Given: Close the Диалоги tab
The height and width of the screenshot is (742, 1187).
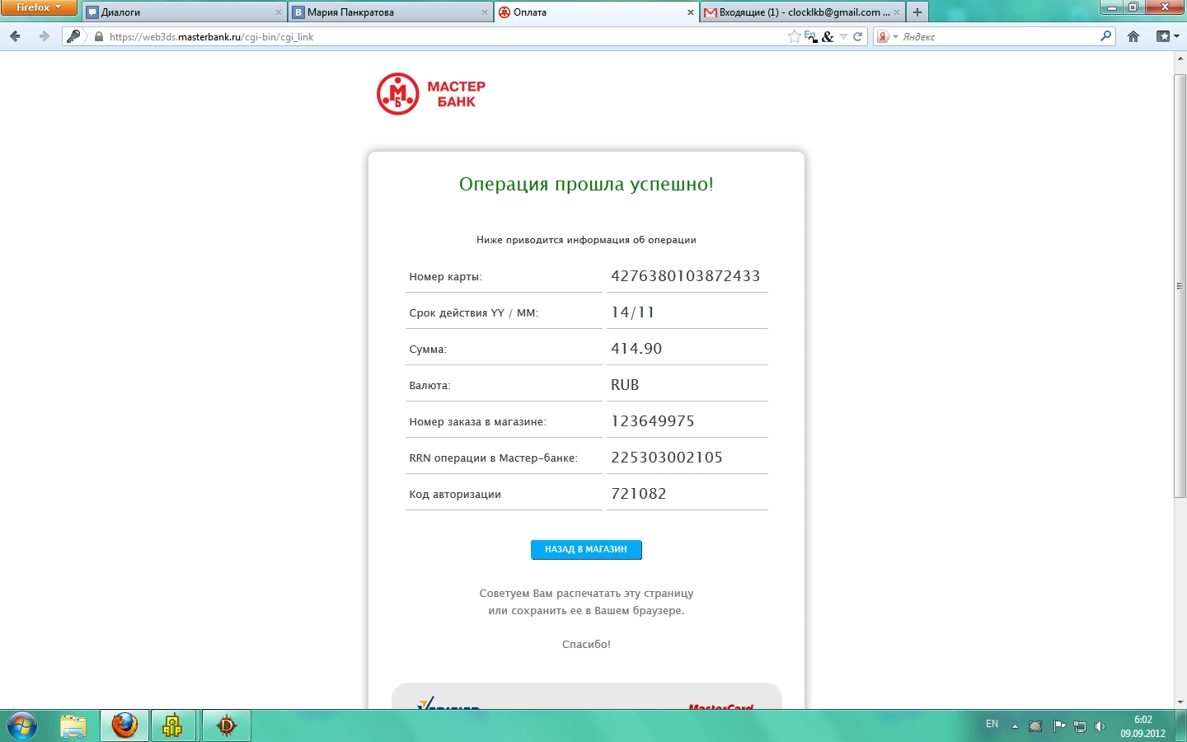Looking at the screenshot, I should pos(279,12).
